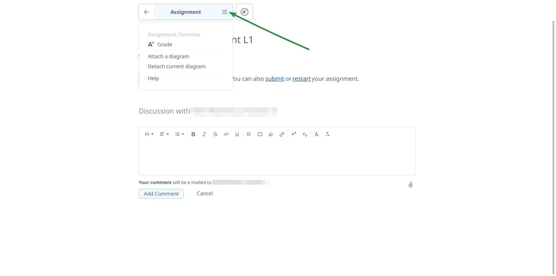
Task: Open the heading style dropdown
Action: [149, 134]
